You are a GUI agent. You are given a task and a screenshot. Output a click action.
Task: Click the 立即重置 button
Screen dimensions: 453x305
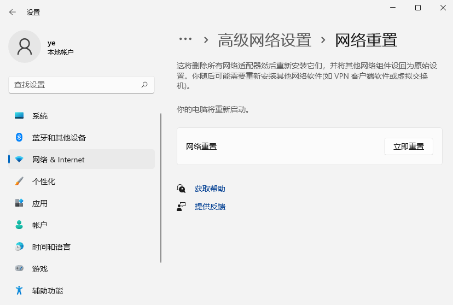coord(409,146)
